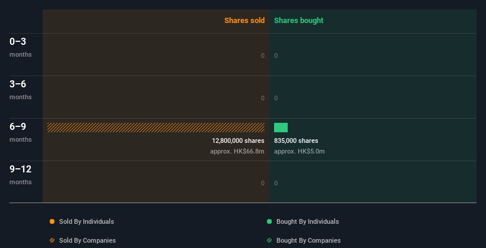Click the 'Bought By Companies' legend label
This screenshot has height=248, width=486.
click(308, 240)
